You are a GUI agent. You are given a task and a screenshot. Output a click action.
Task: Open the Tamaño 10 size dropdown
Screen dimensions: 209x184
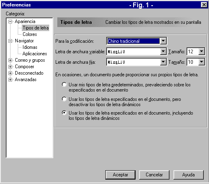(x=201, y=62)
